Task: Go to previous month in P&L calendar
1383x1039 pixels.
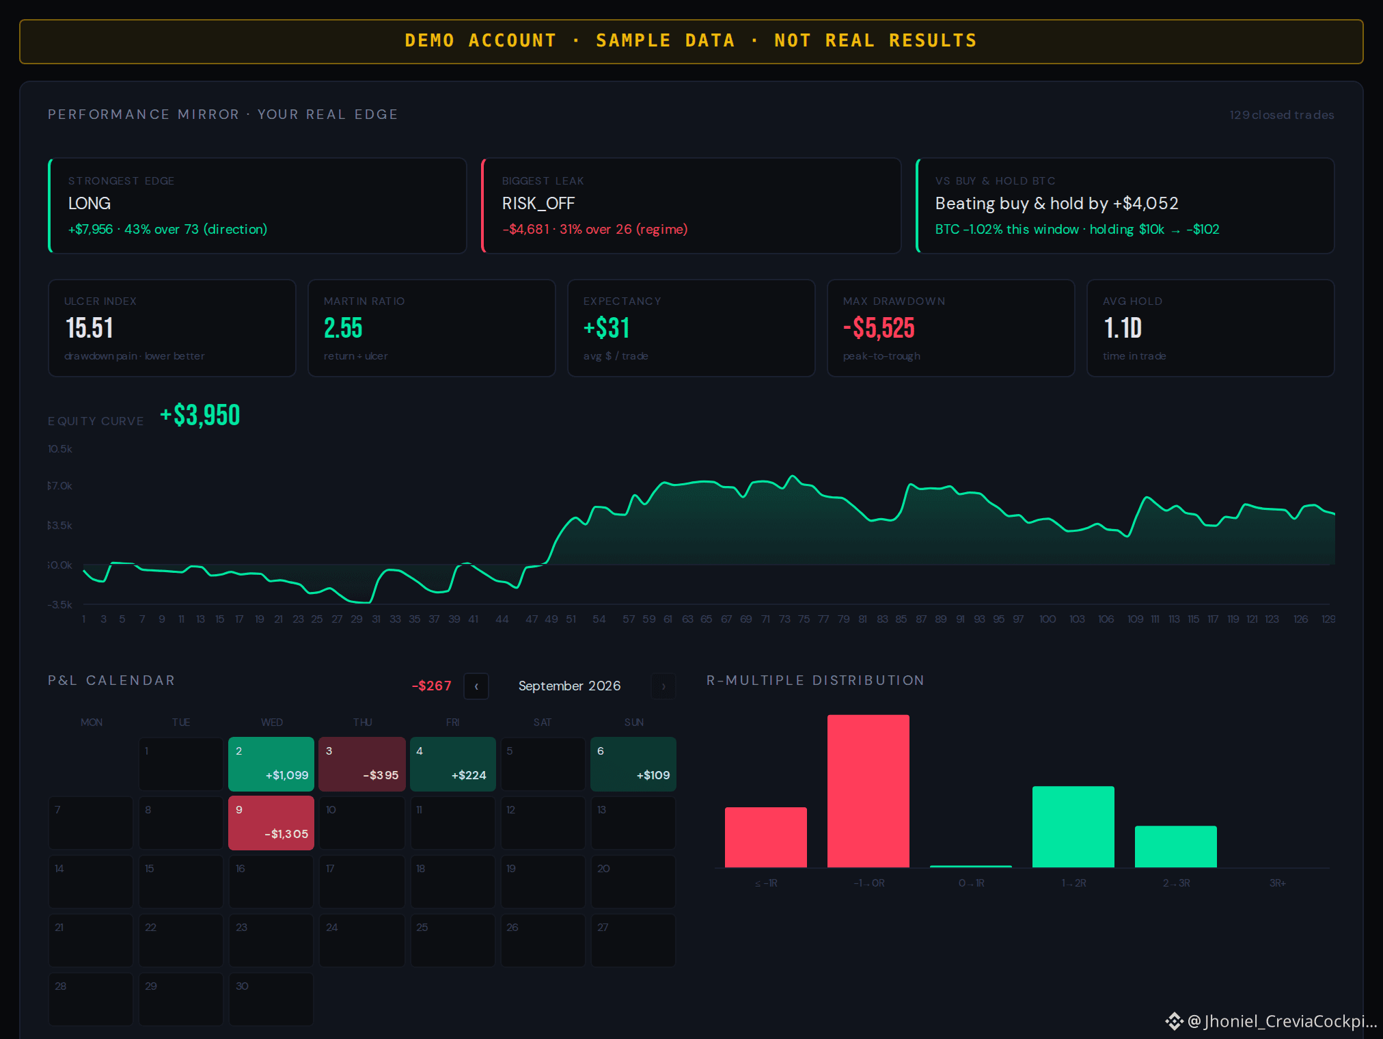Action: (x=476, y=686)
